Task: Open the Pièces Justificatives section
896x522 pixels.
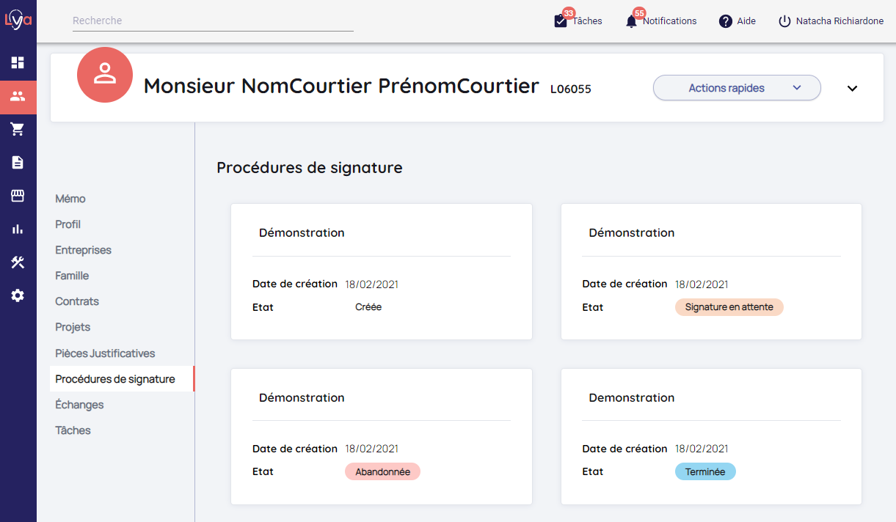Action: [105, 353]
